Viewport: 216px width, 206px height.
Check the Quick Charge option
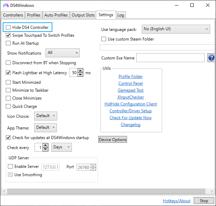[x=9, y=106]
